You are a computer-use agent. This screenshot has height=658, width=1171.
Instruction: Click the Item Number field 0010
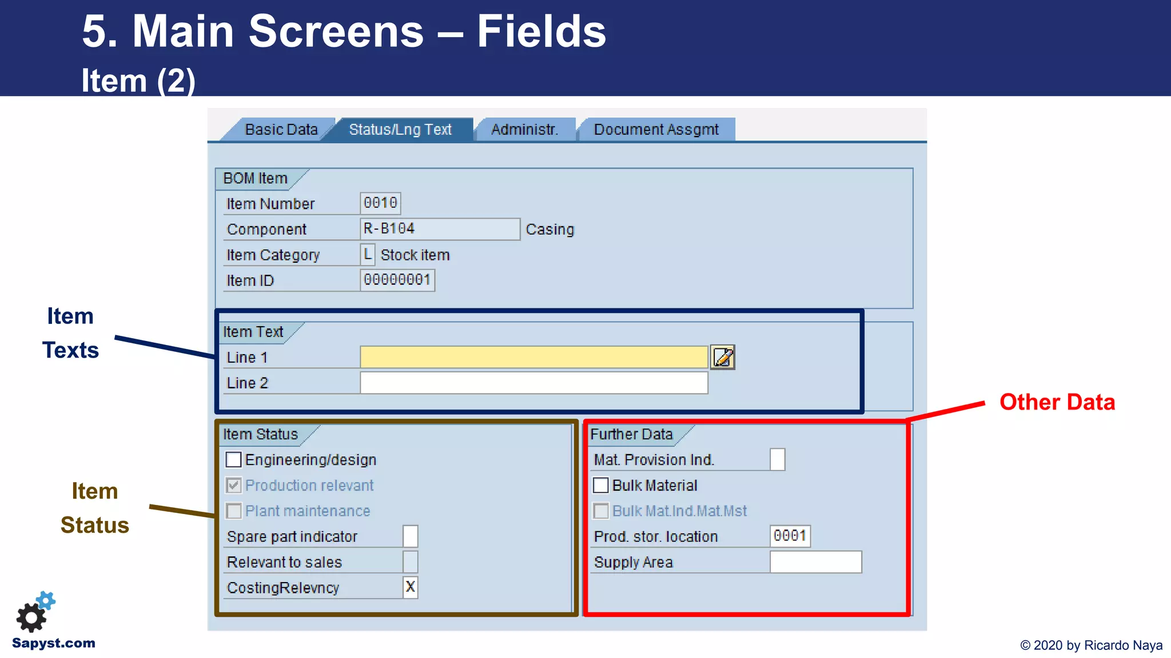(380, 203)
